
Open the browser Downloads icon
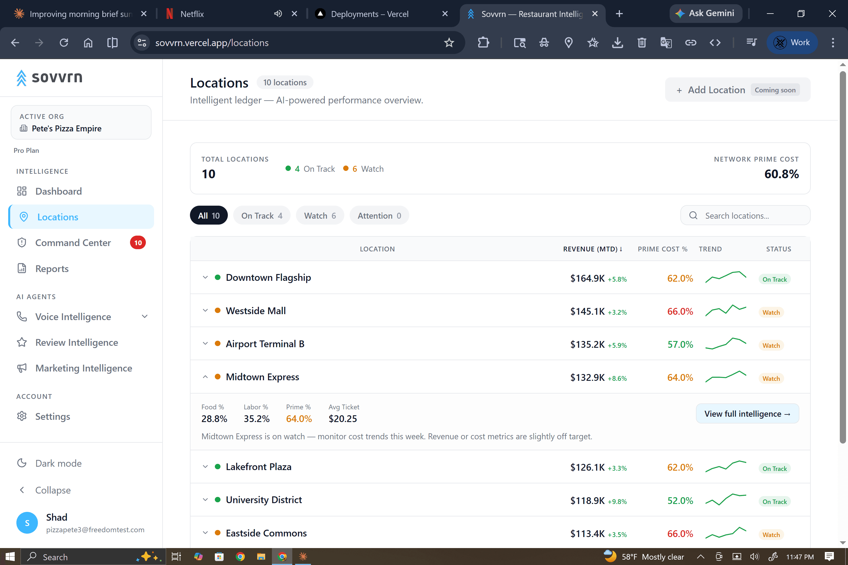[618, 43]
